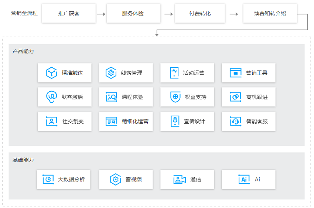Select the 推广获客 stage box
The image size is (314, 208).
click(x=69, y=13)
